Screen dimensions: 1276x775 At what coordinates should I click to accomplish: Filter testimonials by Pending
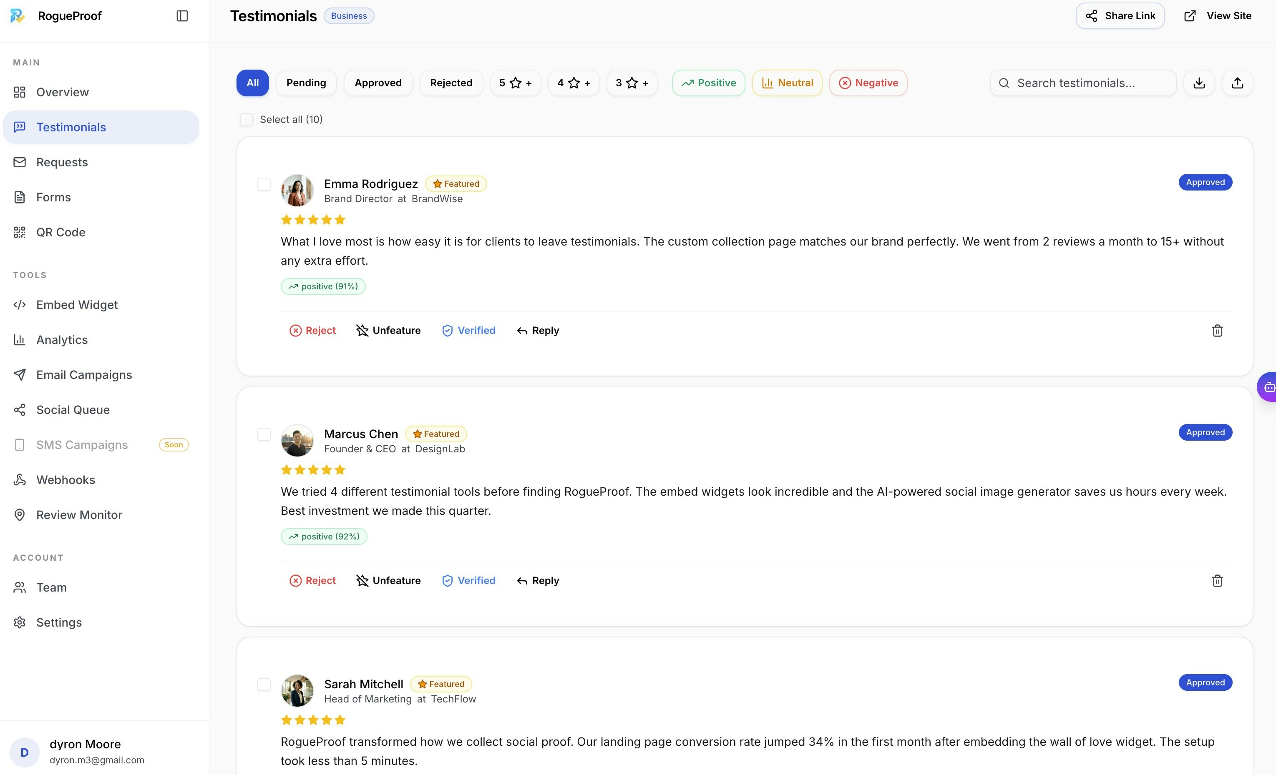[306, 83]
